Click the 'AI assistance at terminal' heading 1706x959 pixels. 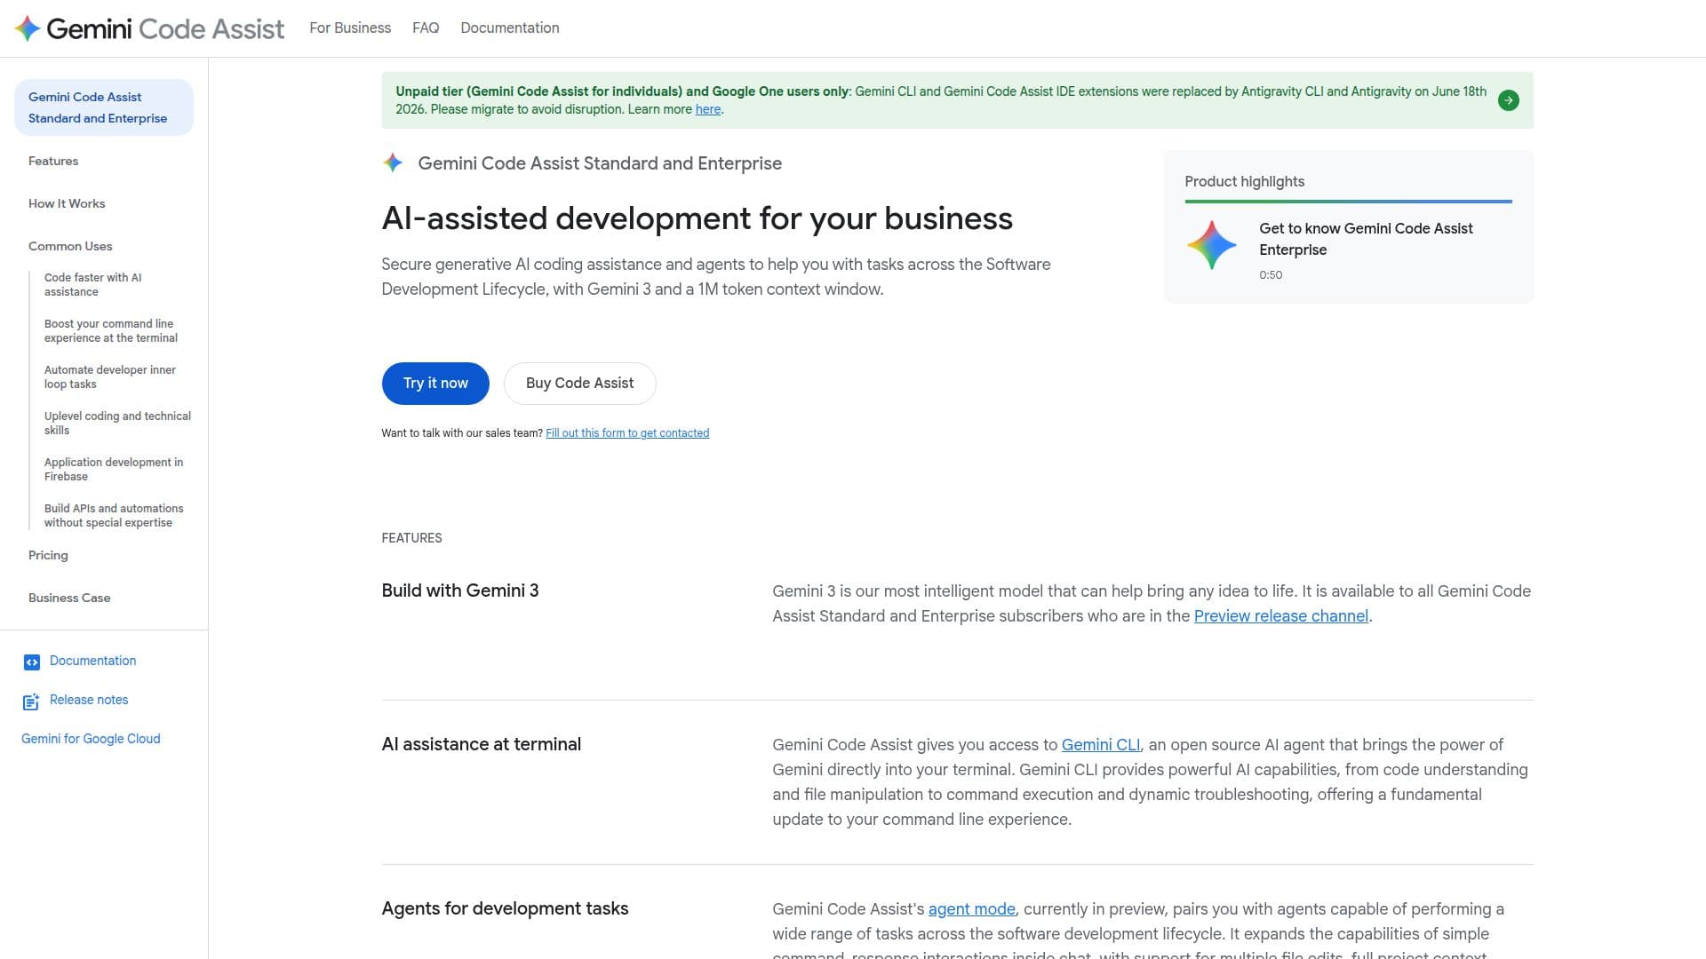pos(482,744)
